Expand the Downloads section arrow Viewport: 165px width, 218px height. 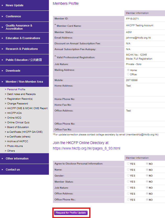[2, 71]
